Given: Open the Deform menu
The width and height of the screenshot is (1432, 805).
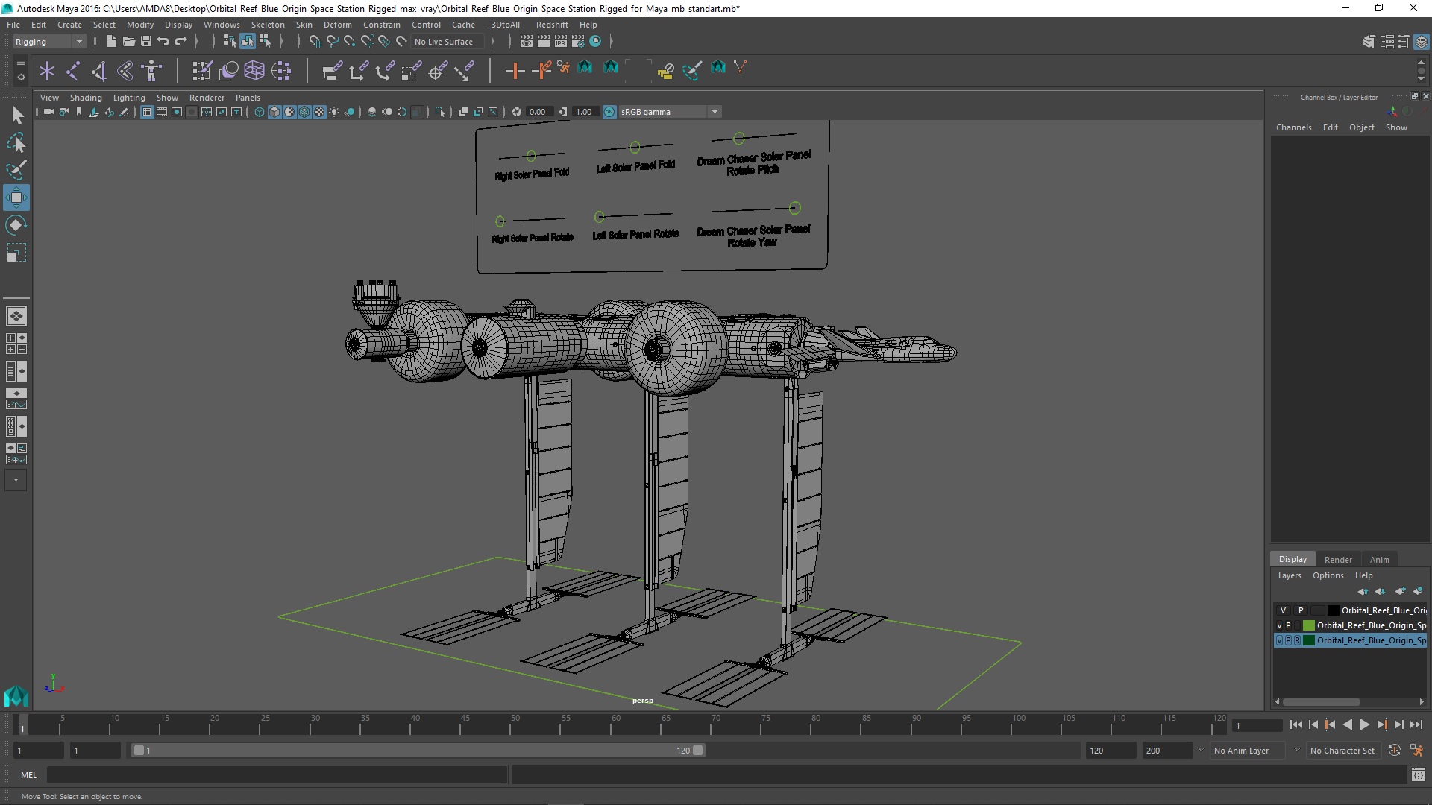Looking at the screenshot, I should pyautogui.click(x=337, y=25).
